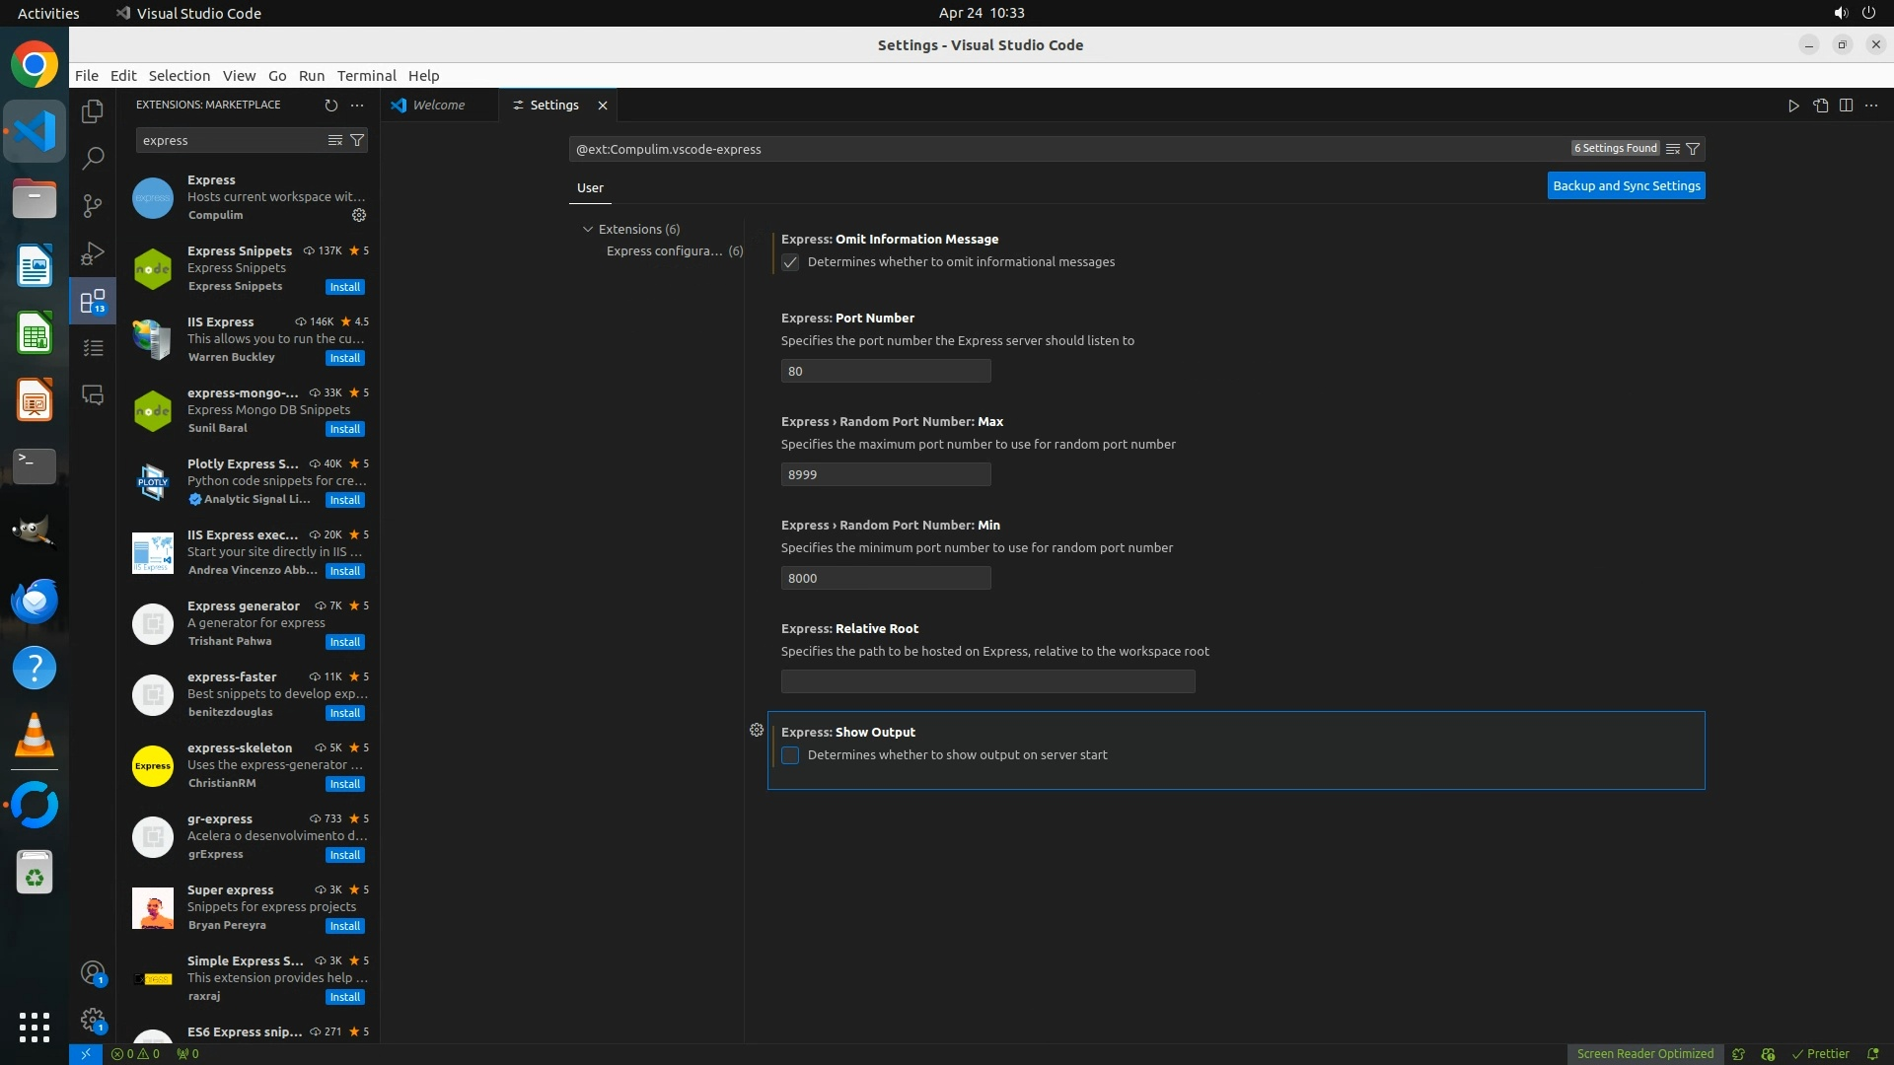Switch to the Welcome tab
1894x1065 pixels.
438,105
